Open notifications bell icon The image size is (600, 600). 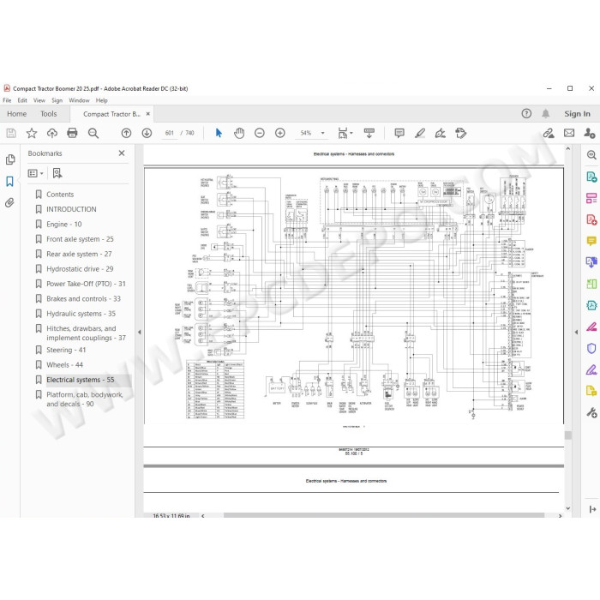coord(546,114)
